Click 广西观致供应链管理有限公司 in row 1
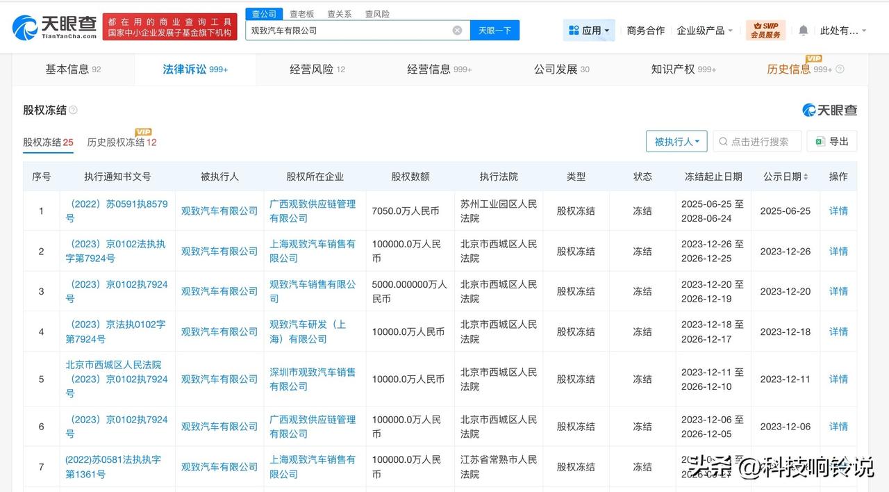 coord(313,211)
